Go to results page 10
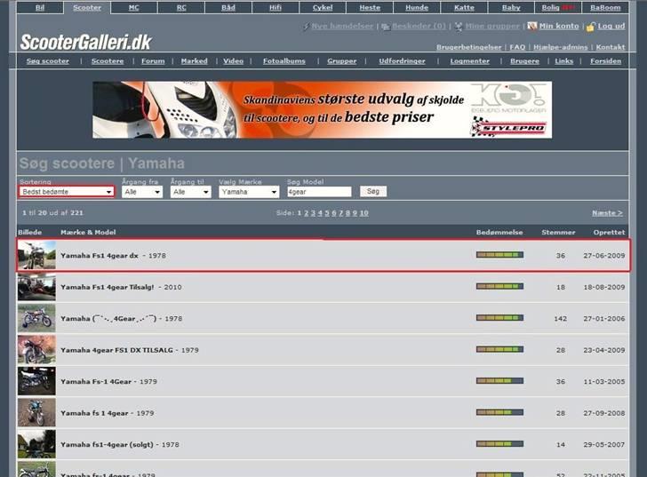 (363, 213)
